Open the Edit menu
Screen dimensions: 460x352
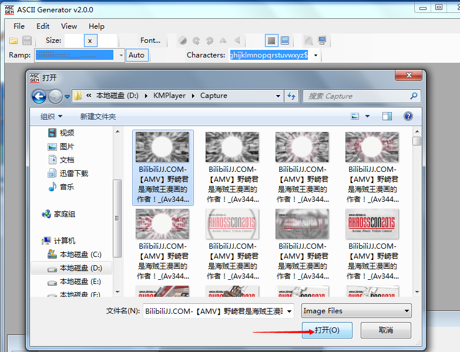[43, 26]
